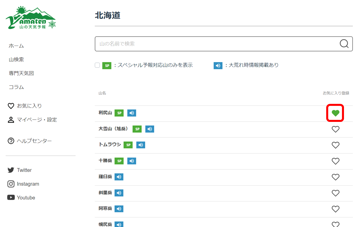Click the Yamaten logo
Viewport: 361px width, 227px height.
(31, 18)
